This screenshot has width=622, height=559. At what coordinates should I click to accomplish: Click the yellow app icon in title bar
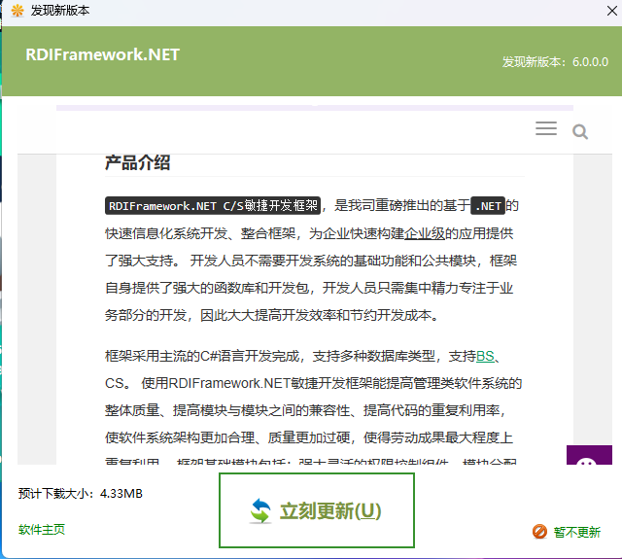[17, 11]
